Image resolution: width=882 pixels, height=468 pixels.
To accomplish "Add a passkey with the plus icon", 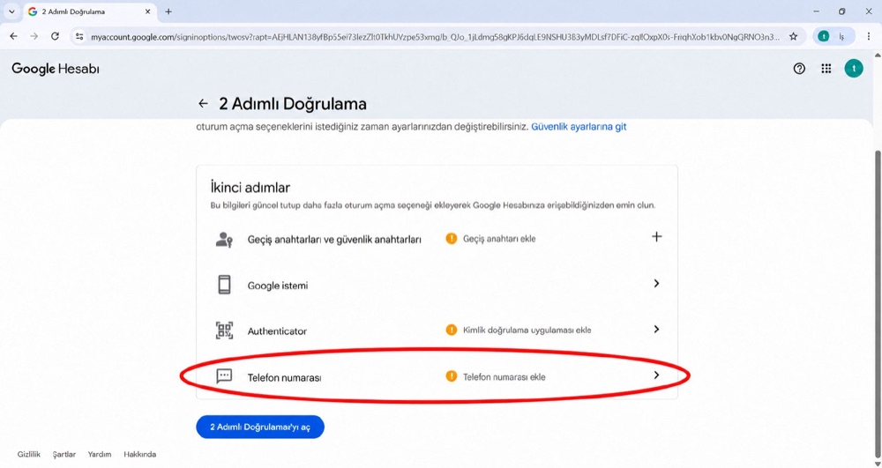I will (656, 236).
